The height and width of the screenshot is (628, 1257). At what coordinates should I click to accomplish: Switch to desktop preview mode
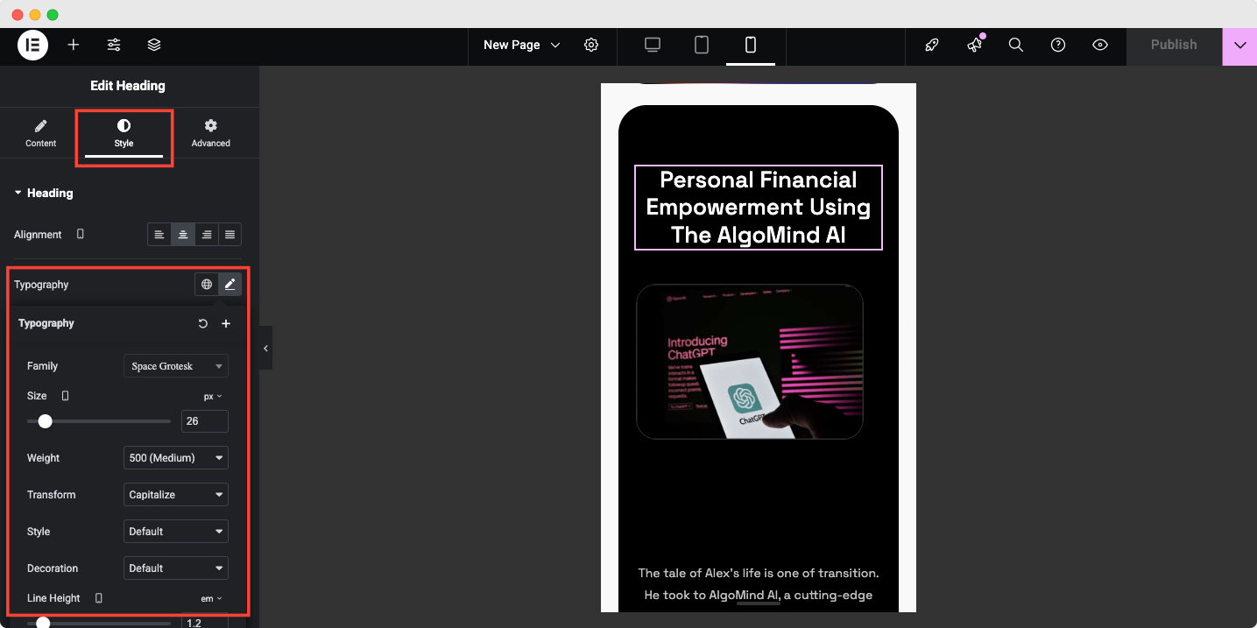click(x=652, y=45)
